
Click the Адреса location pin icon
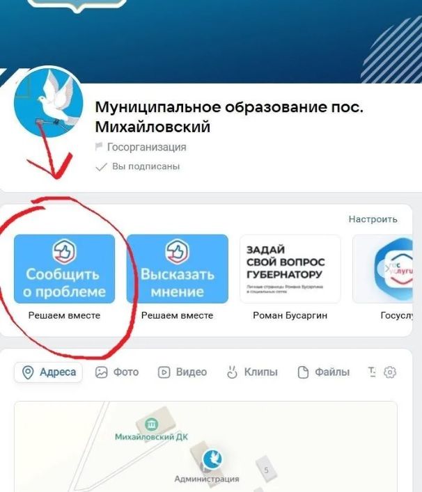[x=28, y=372]
